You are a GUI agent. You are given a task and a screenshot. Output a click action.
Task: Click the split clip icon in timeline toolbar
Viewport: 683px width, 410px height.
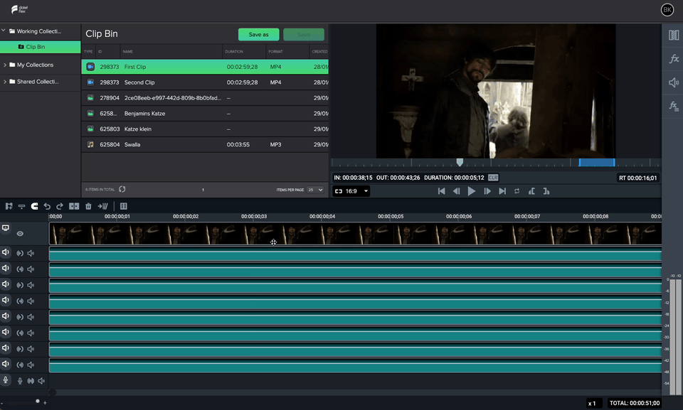(x=74, y=206)
